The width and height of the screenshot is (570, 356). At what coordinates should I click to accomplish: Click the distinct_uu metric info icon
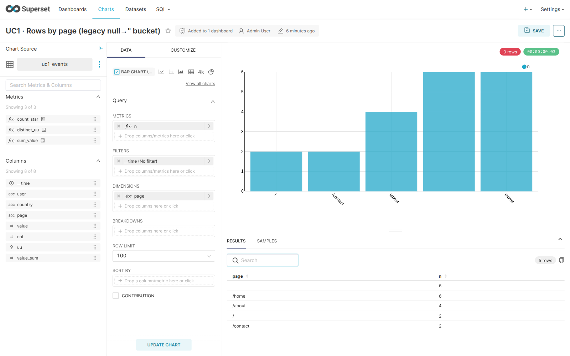pyautogui.click(x=44, y=130)
